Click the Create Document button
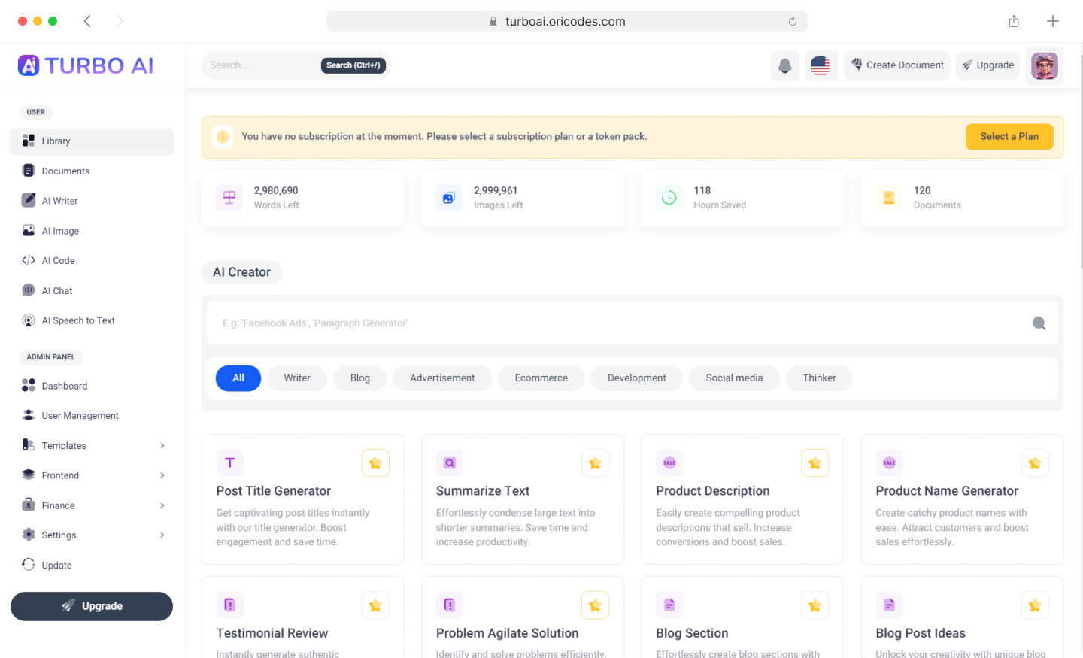The width and height of the screenshot is (1083, 658). (896, 65)
